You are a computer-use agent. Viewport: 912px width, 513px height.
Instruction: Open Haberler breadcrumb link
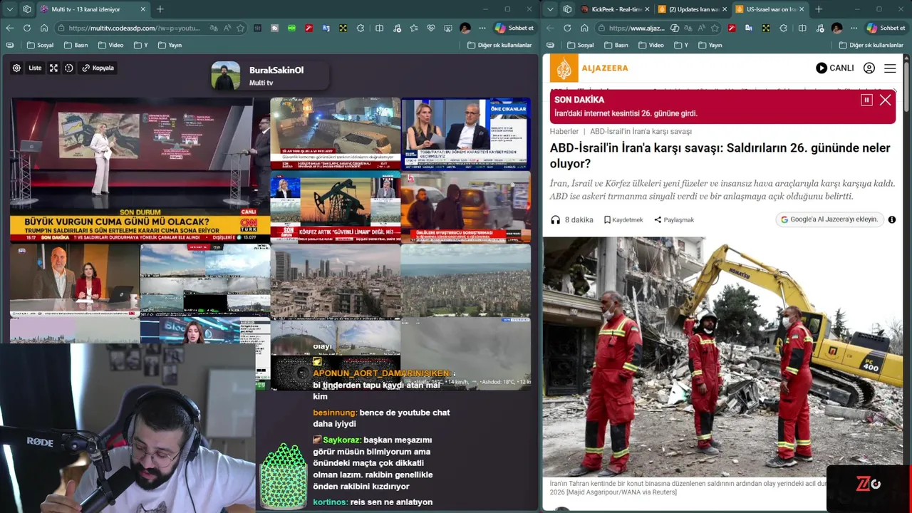(x=564, y=131)
